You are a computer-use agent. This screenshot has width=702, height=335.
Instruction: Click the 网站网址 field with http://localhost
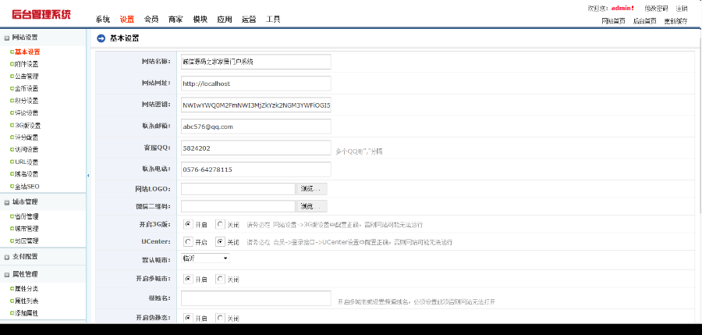[256, 84]
